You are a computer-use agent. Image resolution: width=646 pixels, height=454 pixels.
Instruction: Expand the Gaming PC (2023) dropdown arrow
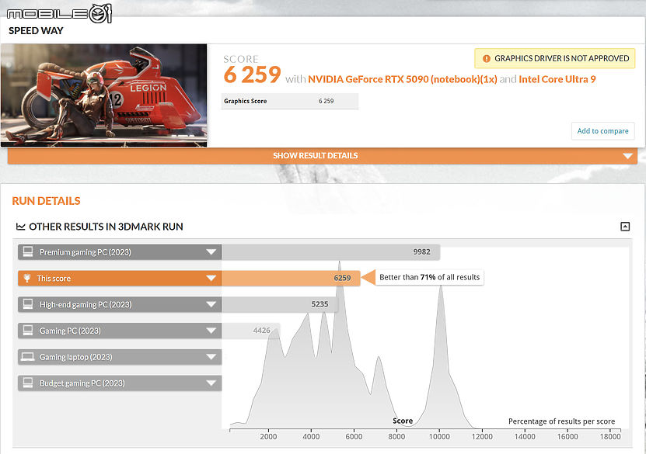pyautogui.click(x=211, y=331)
